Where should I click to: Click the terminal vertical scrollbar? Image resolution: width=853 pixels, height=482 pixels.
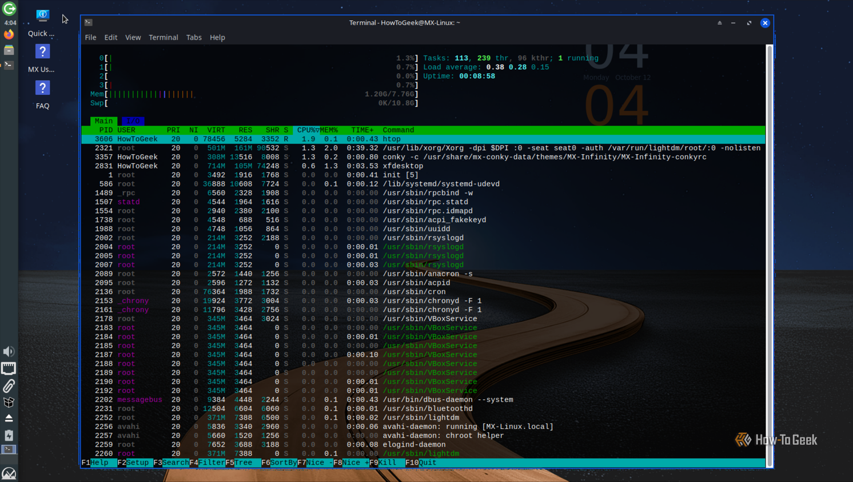pyautogui.click(x=770, y=256)
